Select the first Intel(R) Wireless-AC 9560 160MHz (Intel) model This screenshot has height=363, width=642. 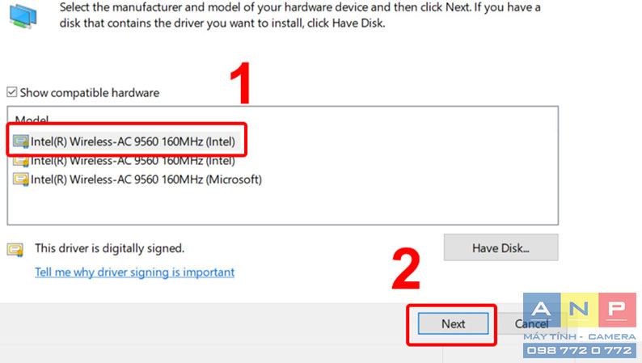coord(133,141)
